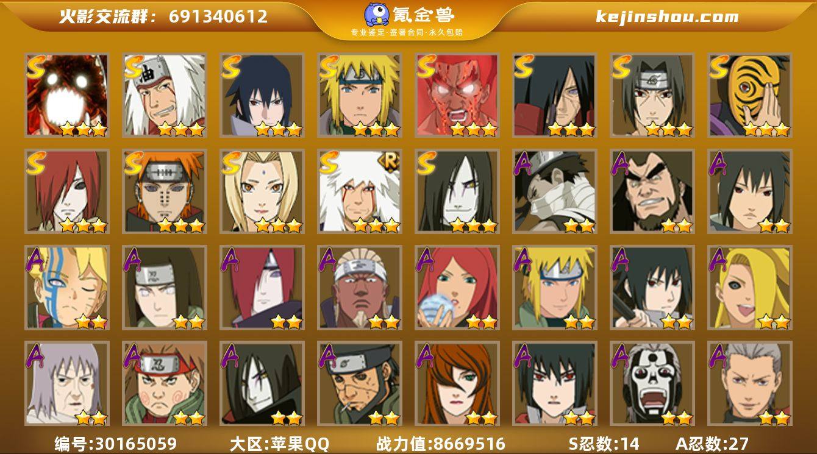Click the 战力值:8669516 power value label
Image resolution: width=817 pixels, height=454 pixels.
441,443
